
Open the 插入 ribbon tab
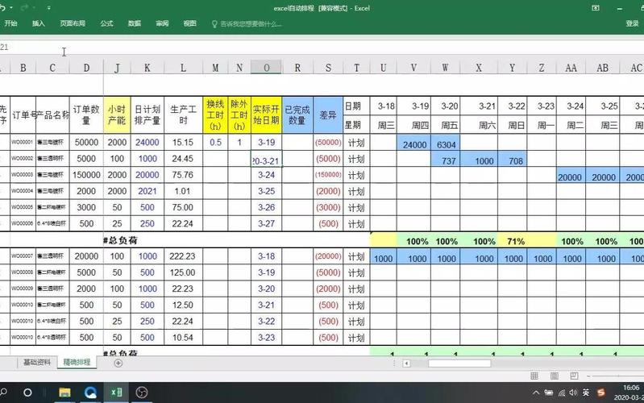(x=38, y=23)
